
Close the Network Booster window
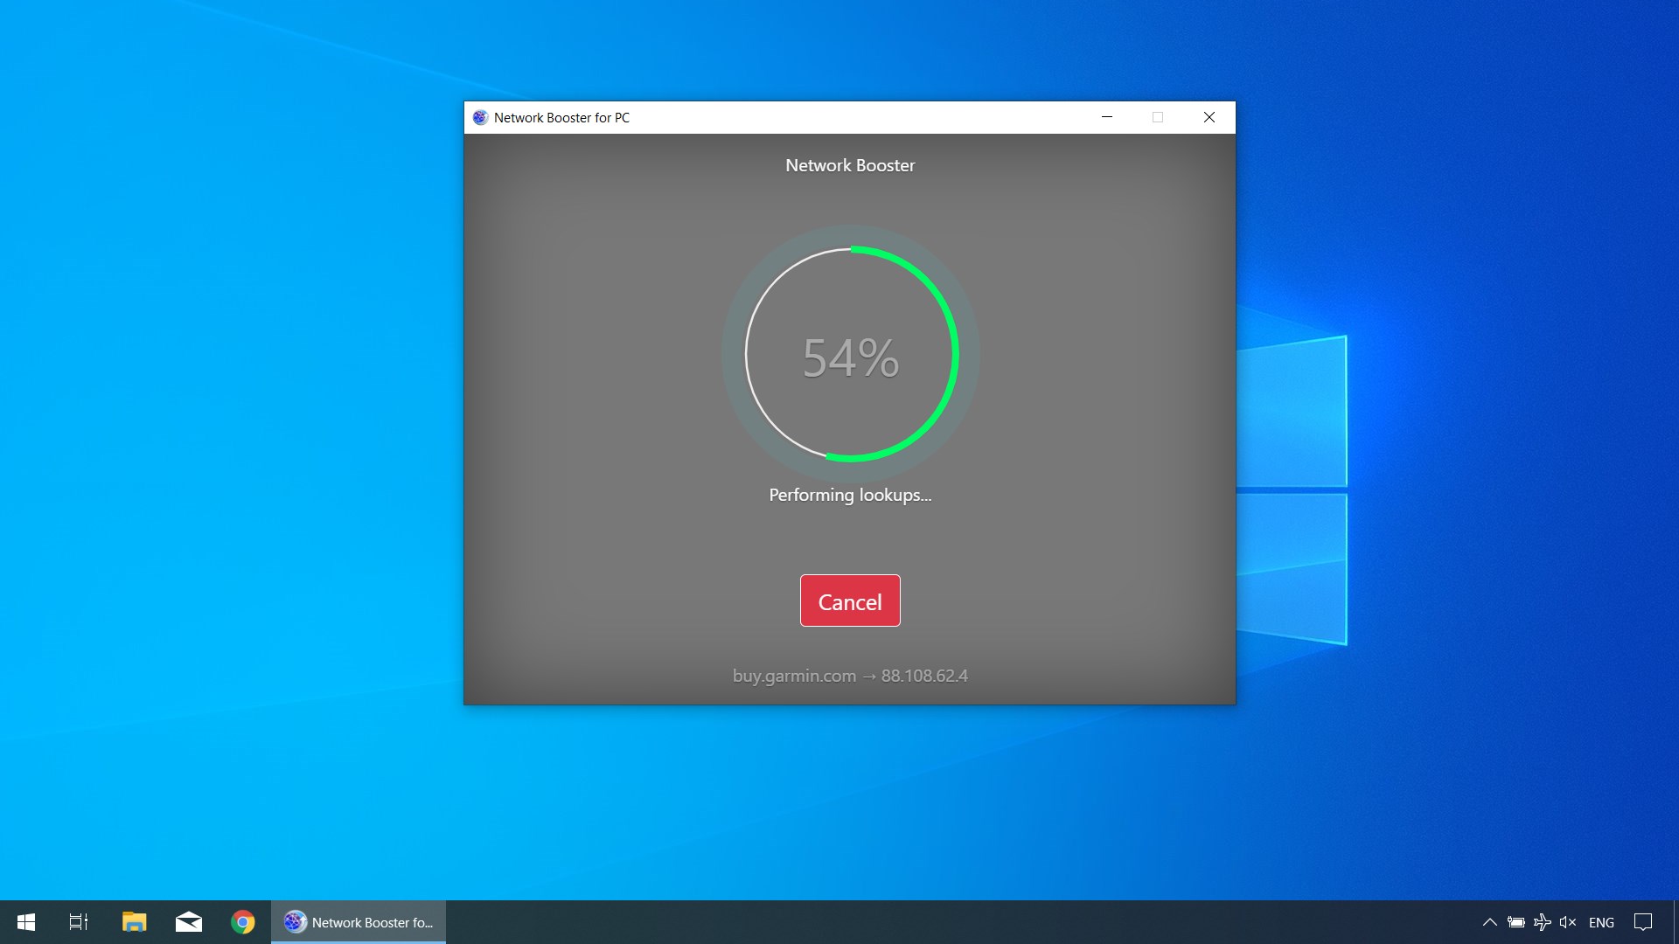tap(1209, 117)
